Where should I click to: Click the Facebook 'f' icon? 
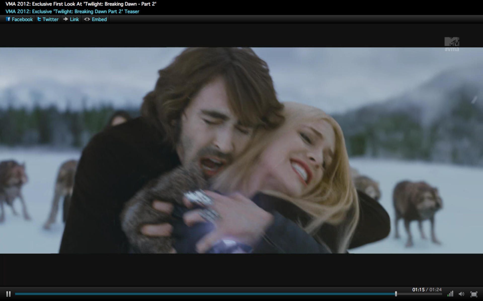click(8, 19)
